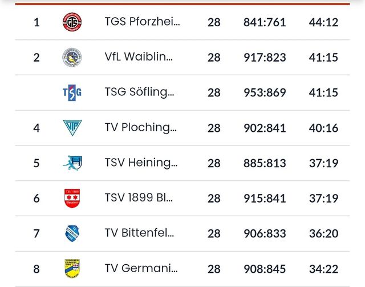Viewport: 365px width, 287px height.
Task: Select the TSV 1899 Blaustein team name
Action: [x=139, y=198]
